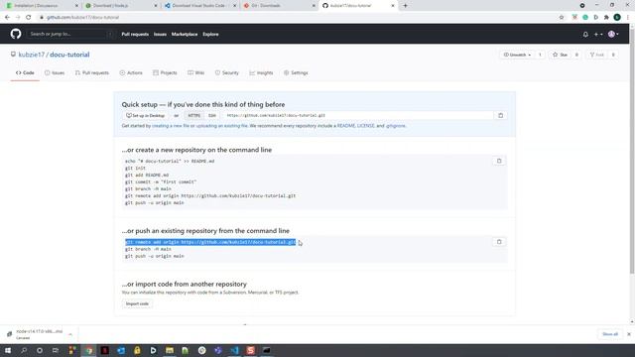635x357 pixels.
Task: Click the git push -u origin main line in push section
Action: (155, 256)
